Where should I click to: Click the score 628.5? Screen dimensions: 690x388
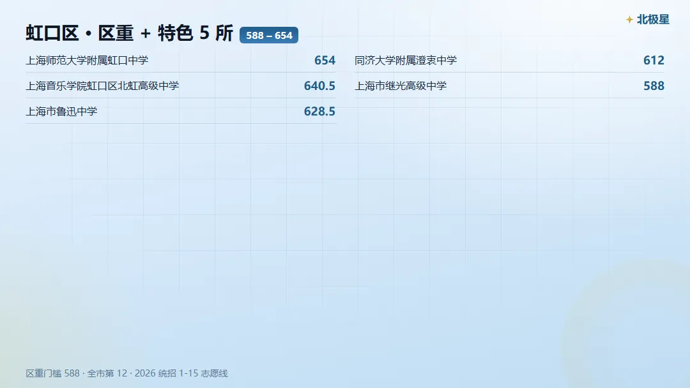[x=319, y=111]
